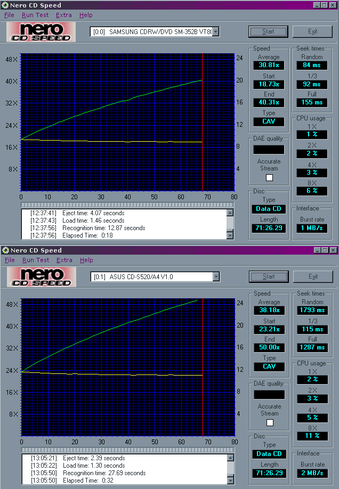This screenshot has width=339, height=489.
Task: Open Extra menu in ASUS window
Action: (64, 260)
